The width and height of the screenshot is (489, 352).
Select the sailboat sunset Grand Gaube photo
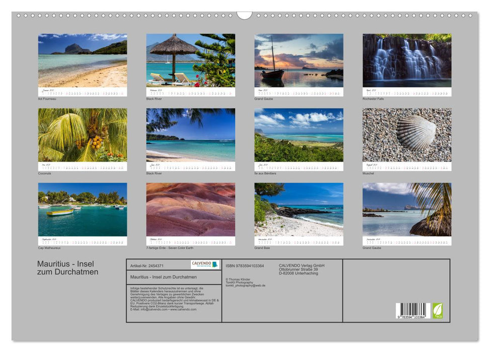coord(299,60)
